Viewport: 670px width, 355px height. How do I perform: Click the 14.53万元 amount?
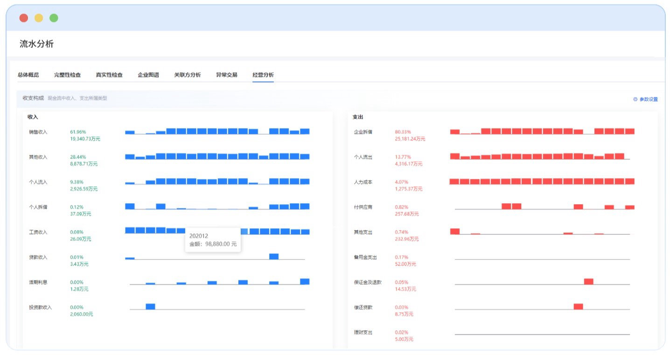[x=406, y=289]
